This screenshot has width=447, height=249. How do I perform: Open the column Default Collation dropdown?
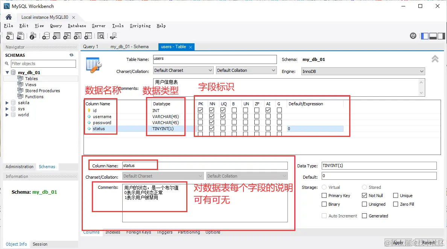coord(247,176)
